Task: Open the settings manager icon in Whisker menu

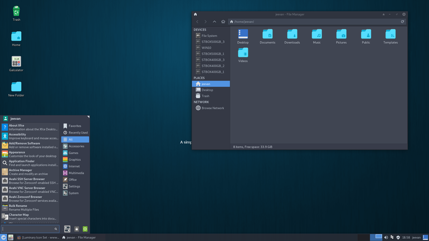Action: tap(67, 229)
